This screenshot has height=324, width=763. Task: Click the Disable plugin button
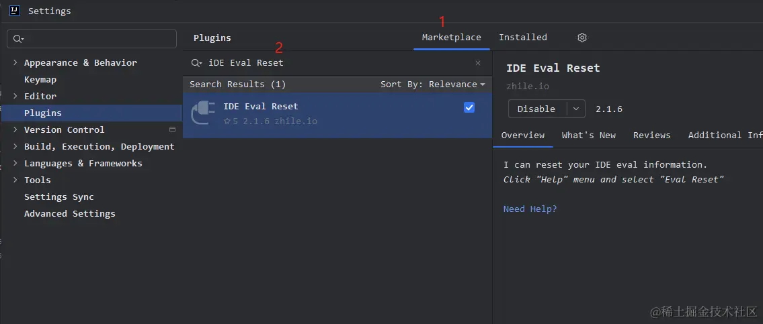536,109
